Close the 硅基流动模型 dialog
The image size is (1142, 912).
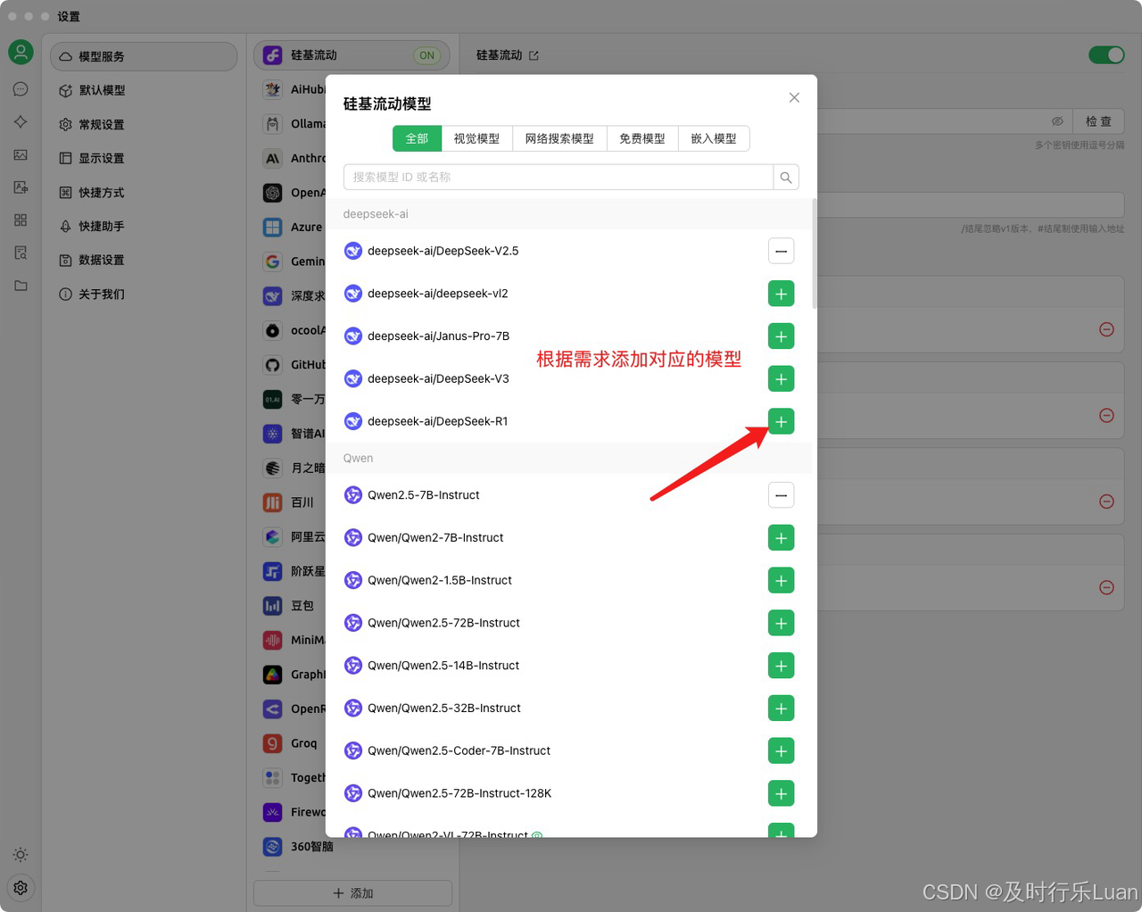tap(794, 98)
